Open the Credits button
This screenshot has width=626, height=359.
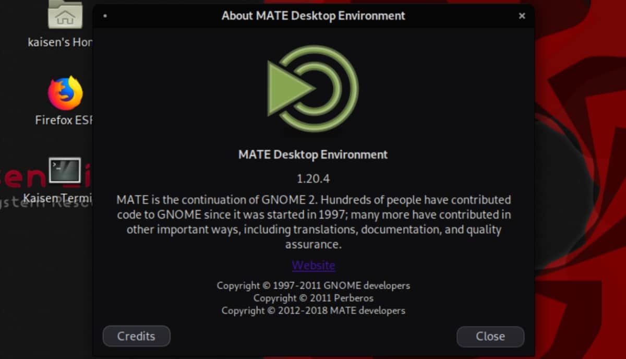click(x=136, y=336)
